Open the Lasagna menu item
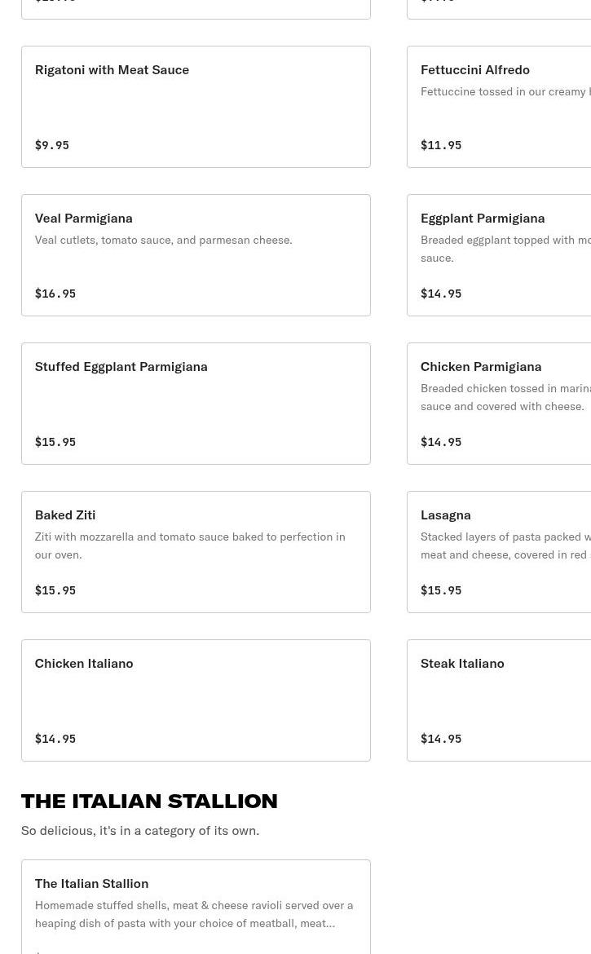Viewport: 591px width, 954px height. [x=499, y=552]
